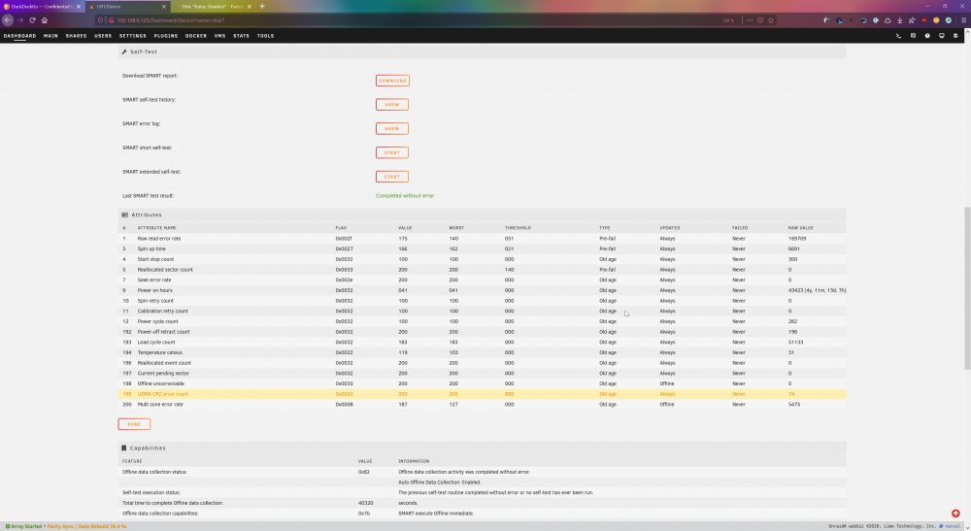The image size is (971, 531).
Task: Click the 100% zoom level indicator
Action: (728, 19)
